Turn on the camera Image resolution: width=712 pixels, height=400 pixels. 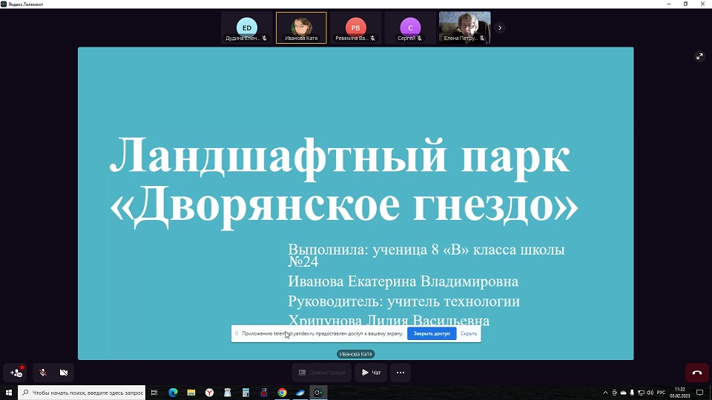pos(64,373)
